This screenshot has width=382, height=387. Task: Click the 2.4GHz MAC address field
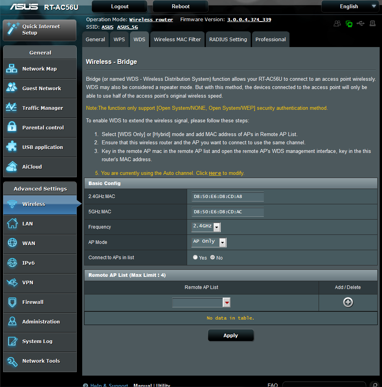(x=227, y=196)
